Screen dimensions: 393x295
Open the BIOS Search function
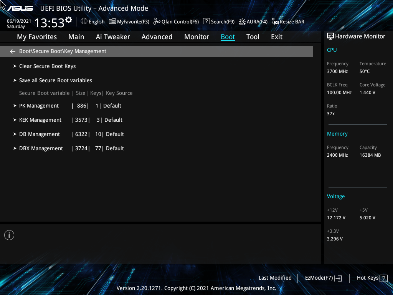219,22
